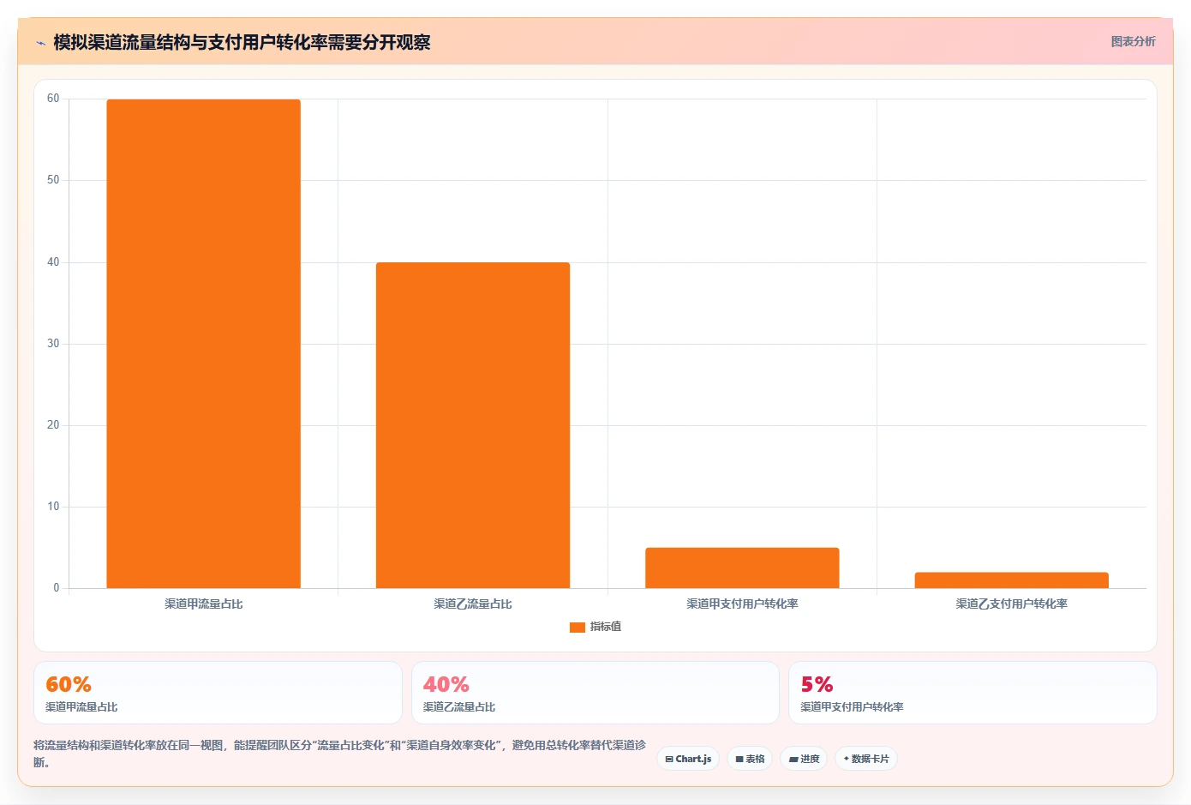Click the 数据卡片 tag
Viewport: 1191px width, 805px height.
(x=866, y=759)
